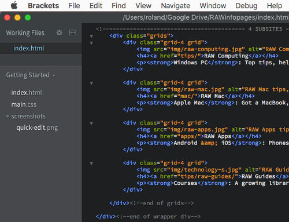The image size is (289, 222).
Task: Click the Apple Mac paragraph line
Action: [213, 103]
